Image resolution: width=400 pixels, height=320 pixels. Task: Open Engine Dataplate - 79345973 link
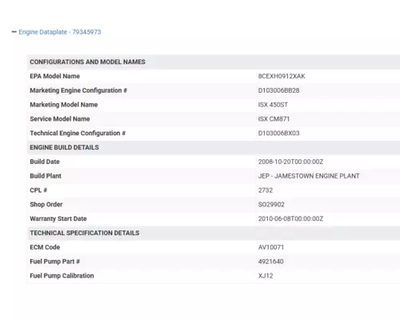coord(60,32)
